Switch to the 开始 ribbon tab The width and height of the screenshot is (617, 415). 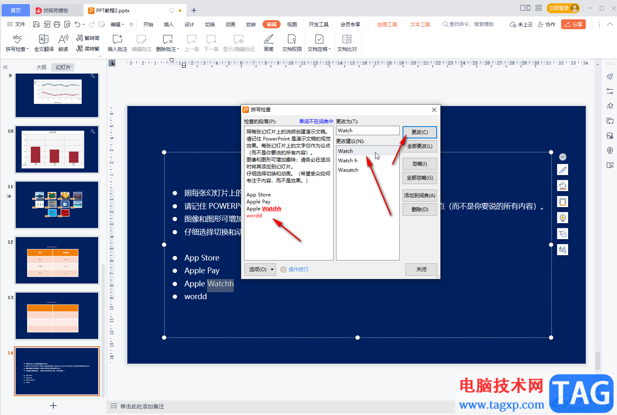tap(148, 24)
